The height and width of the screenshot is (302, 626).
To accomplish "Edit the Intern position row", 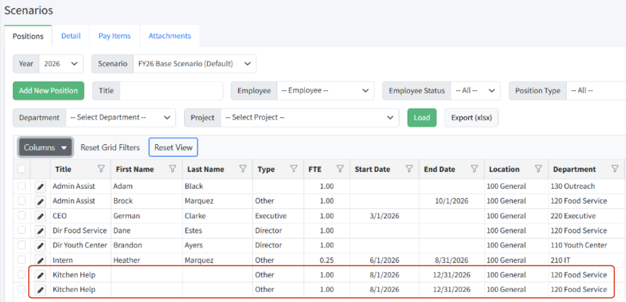I will coord(40,261).
